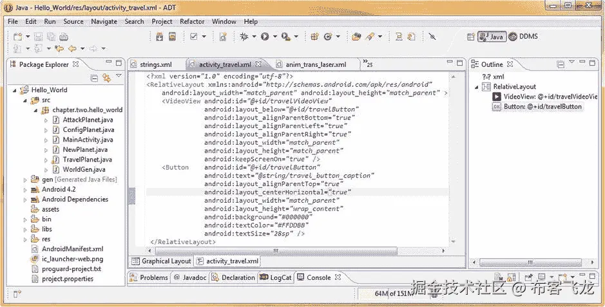The height and width of the screenshot is (307, 605).
Task: Open the Declaration view tab
Action: tap(233, 277)
